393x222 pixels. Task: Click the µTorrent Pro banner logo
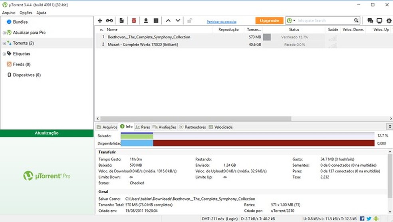47,176
